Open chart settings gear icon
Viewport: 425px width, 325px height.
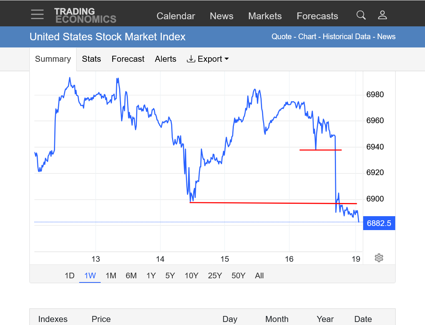click(x=379, y=258)
